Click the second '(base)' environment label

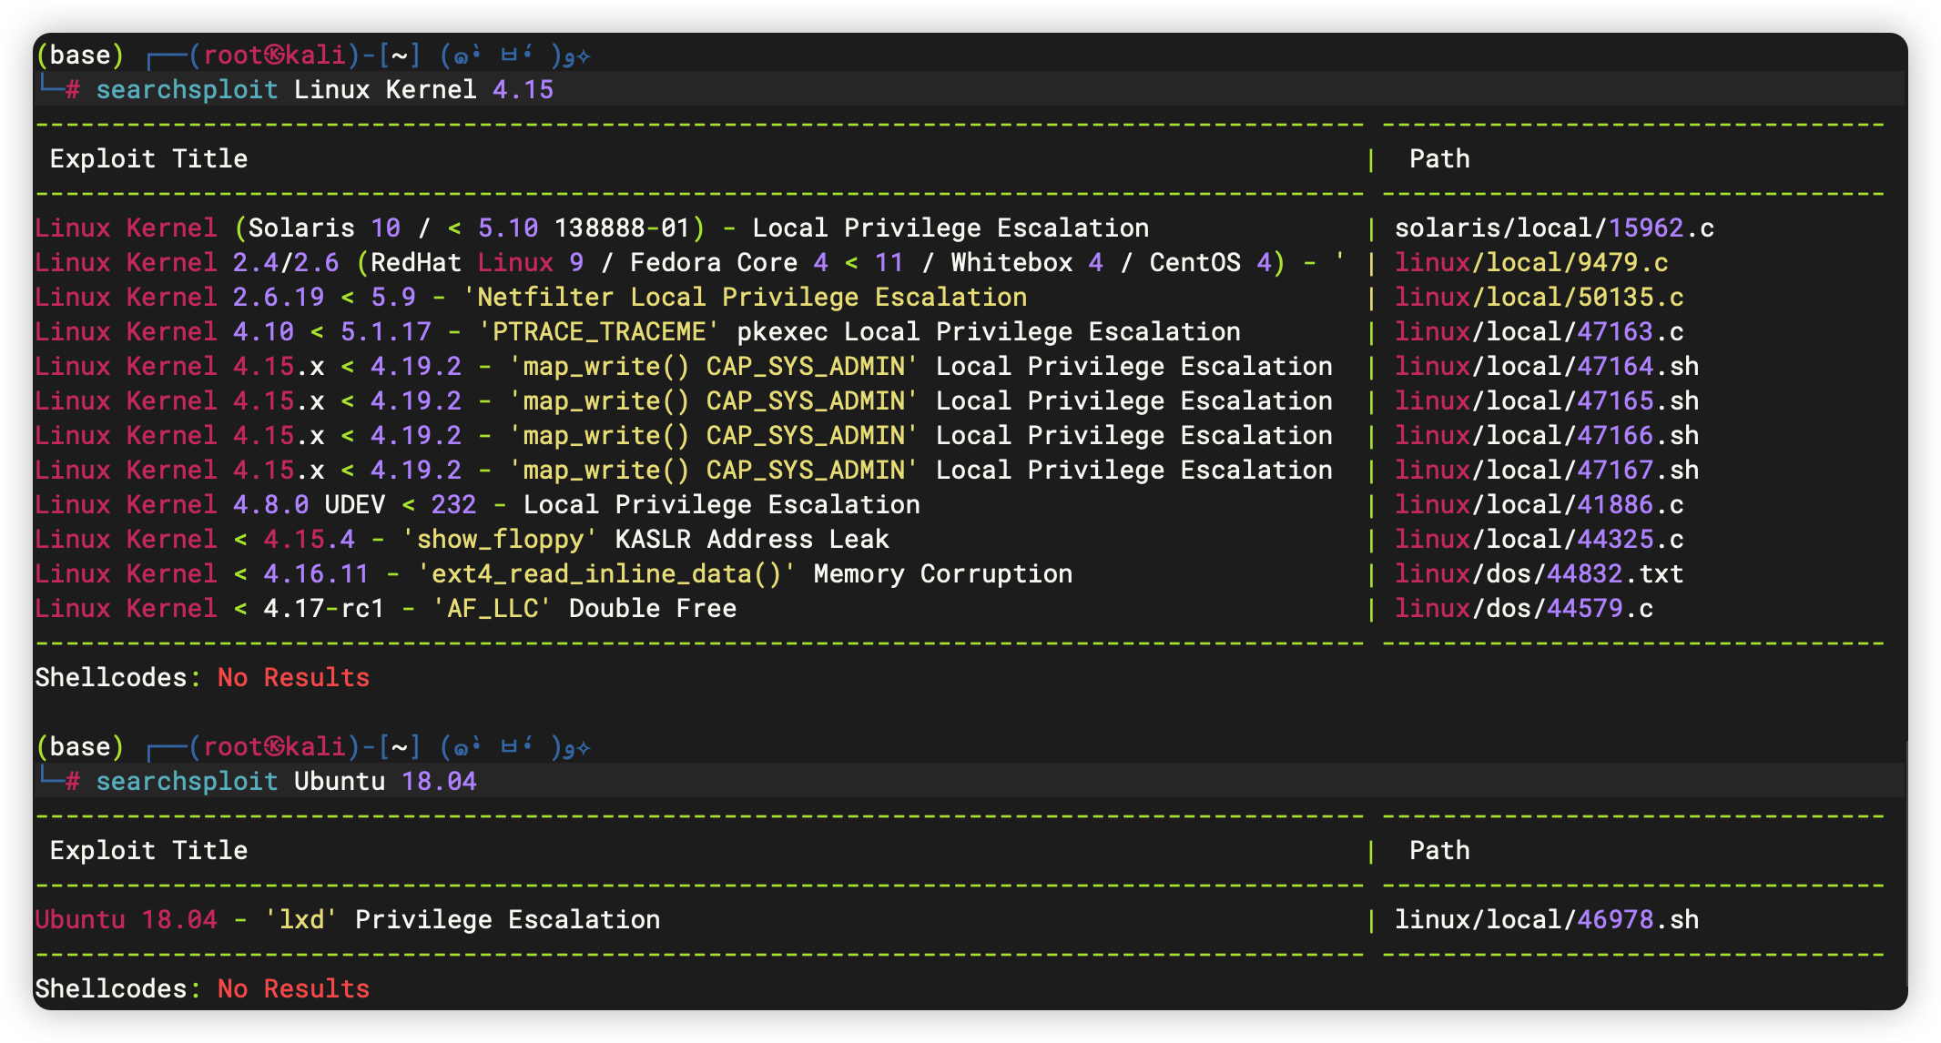pyautogui.click(x=80, y=746)
